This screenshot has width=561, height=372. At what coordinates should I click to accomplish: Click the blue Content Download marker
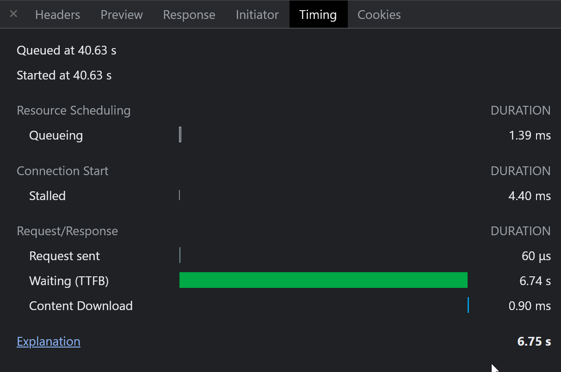(468, 305)
